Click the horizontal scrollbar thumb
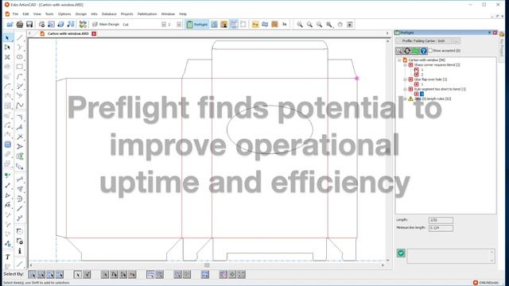This screenshot has width=509, height=286. click(x=207, y=265)
